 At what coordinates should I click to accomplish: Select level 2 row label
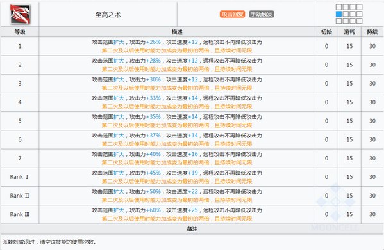click(x=20, y=65)
